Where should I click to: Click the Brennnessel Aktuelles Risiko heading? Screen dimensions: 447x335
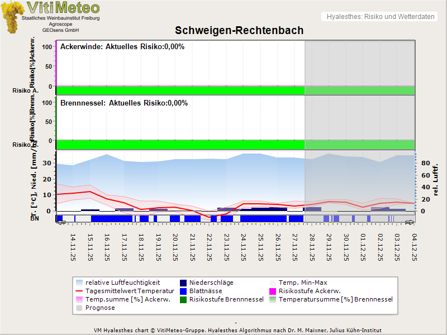[124, 103]
